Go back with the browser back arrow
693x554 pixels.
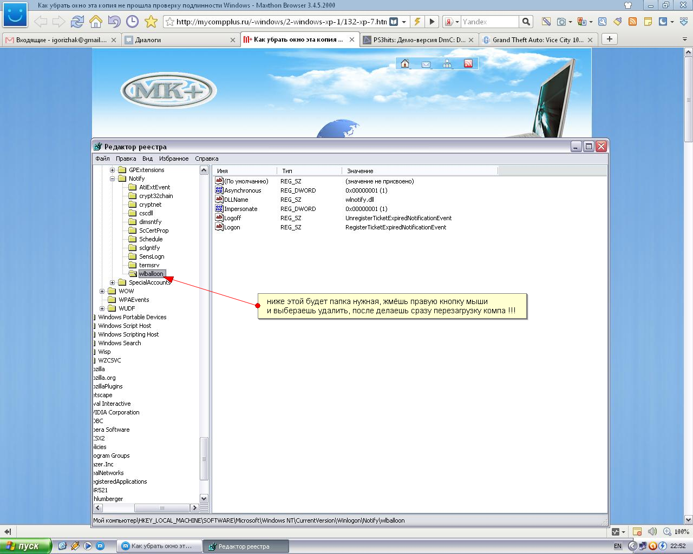[41, 22]
